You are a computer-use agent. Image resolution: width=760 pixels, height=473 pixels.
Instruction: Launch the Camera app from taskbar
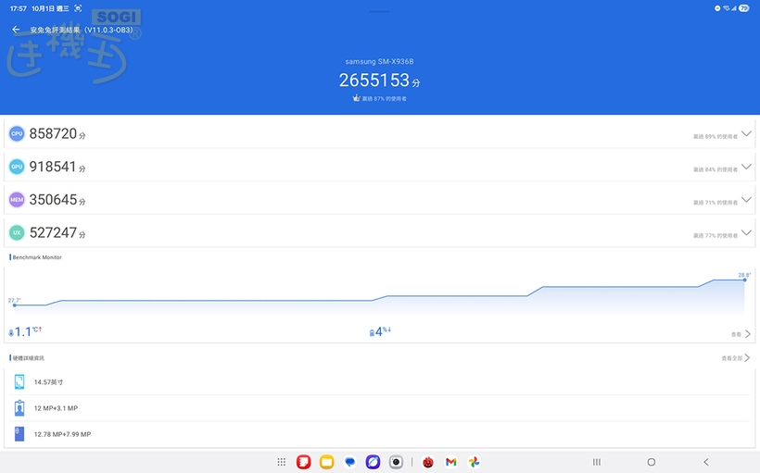[x=396, y=462]
